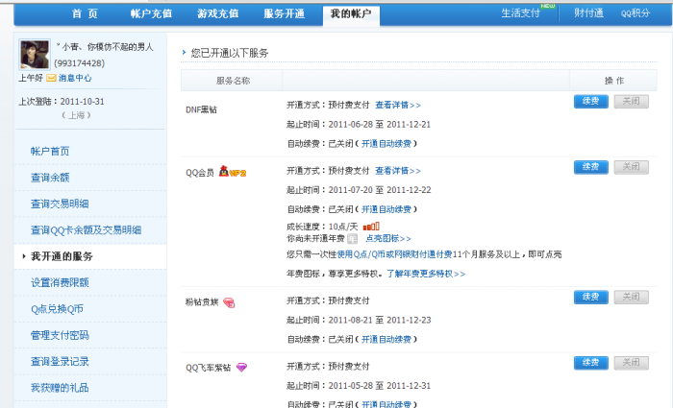The width and height of the screenshot is (673, 408).
Task: Click 开通自动续费 for QQ会员
Action: point(386,209)
